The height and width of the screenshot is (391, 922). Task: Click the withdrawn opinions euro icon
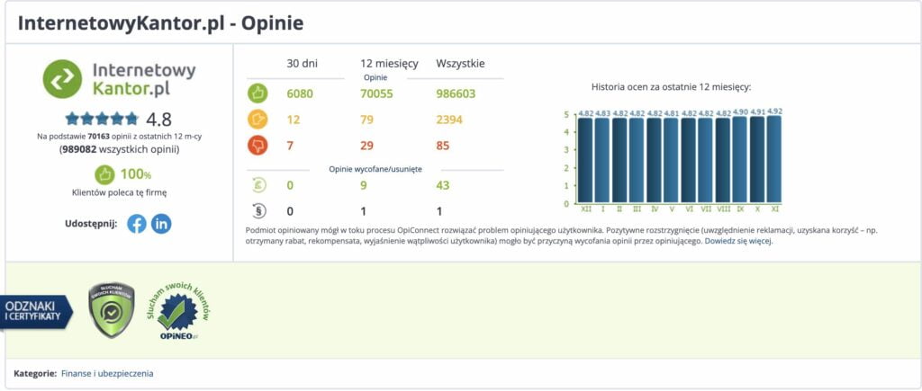(x=258, y=185)
